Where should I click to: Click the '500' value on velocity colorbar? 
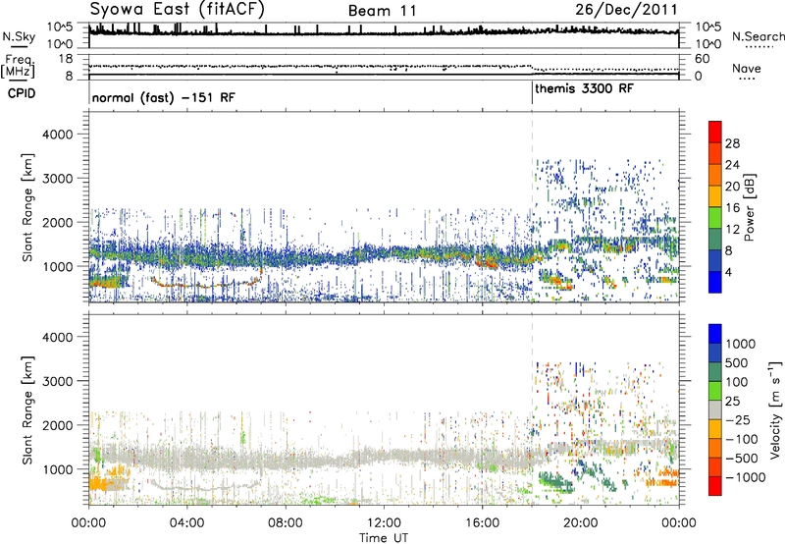pyautogui.click(x=737, y=363)
